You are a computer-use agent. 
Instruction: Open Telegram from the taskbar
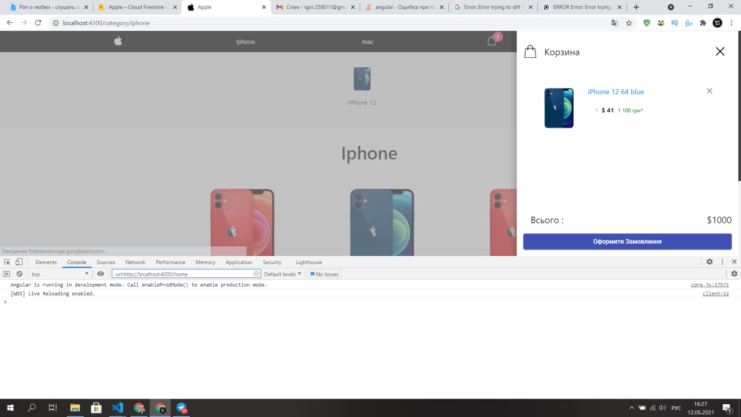coord(182,408)
